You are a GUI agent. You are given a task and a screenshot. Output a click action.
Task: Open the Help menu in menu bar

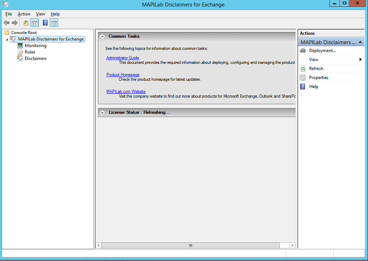pyautogui.click(x=55, y=14)
